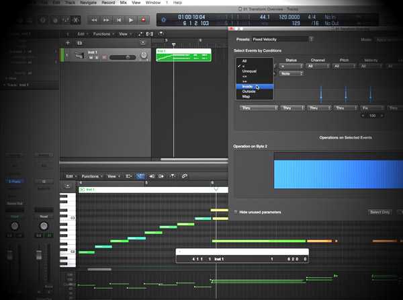Screen dimensions: 403x300
Task: Open the Track menu in menu bar
Action: click(70, 3)
